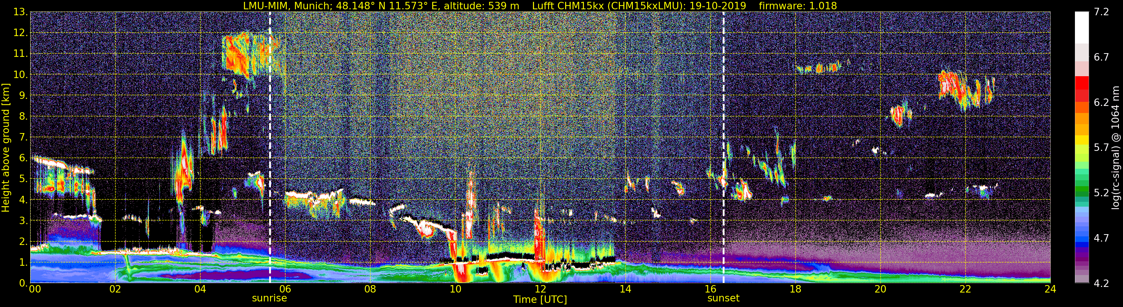The image size is (1123, 307).
Task: Click the time axis tick "12"
Action: tap(540, 289)
